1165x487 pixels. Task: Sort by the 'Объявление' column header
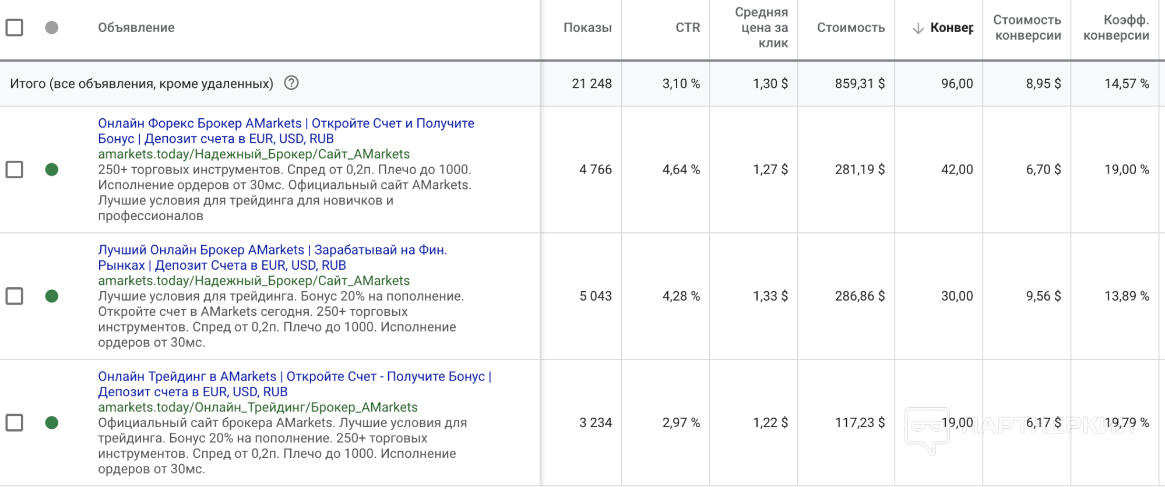pyautogui.click(x=136, y=27)
